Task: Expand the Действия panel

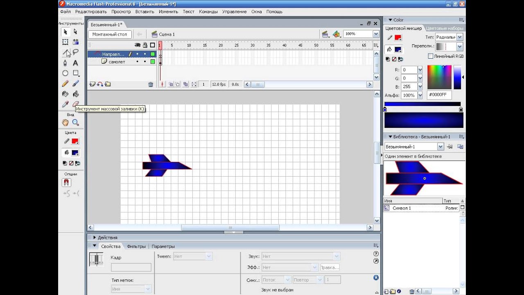Action: (95, 238)
